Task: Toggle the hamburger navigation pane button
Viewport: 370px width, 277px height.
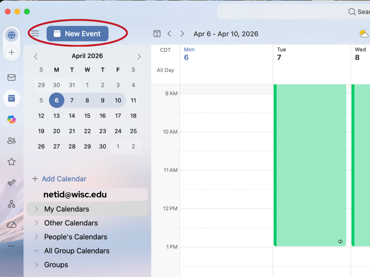Action: point(35,34)
